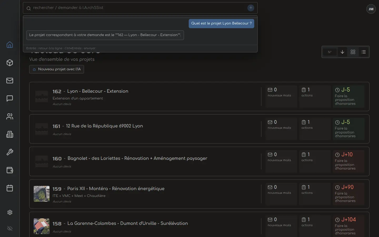Click the project 159 aerial thumbnail
379x237 pixels.
pos(42,194)
